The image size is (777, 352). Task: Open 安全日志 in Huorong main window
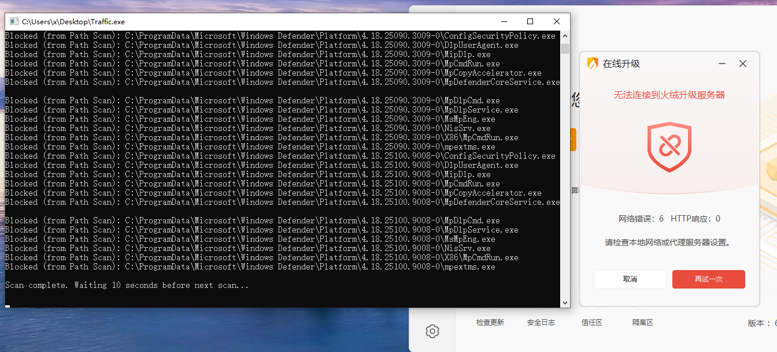(541, 323)
